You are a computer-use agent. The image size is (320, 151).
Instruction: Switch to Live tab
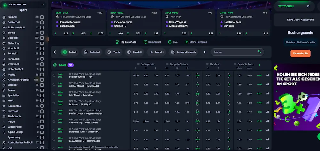(x=173, y=42)
